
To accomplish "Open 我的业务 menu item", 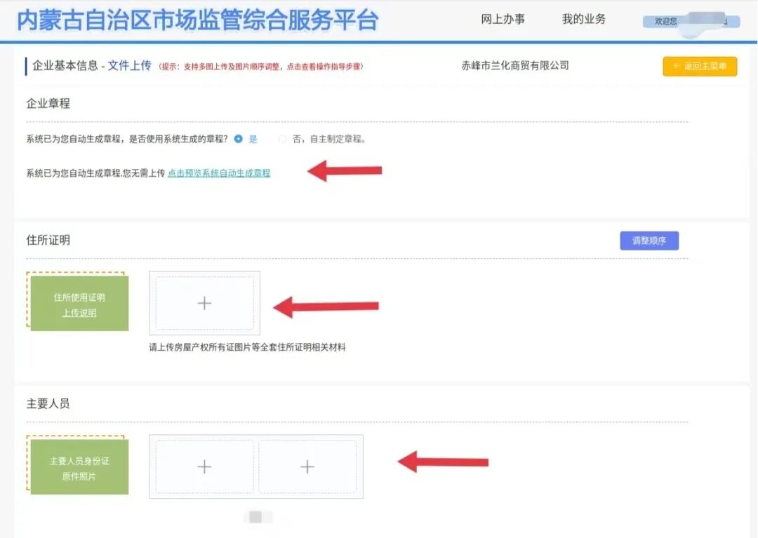I will [x=585, y=19].
